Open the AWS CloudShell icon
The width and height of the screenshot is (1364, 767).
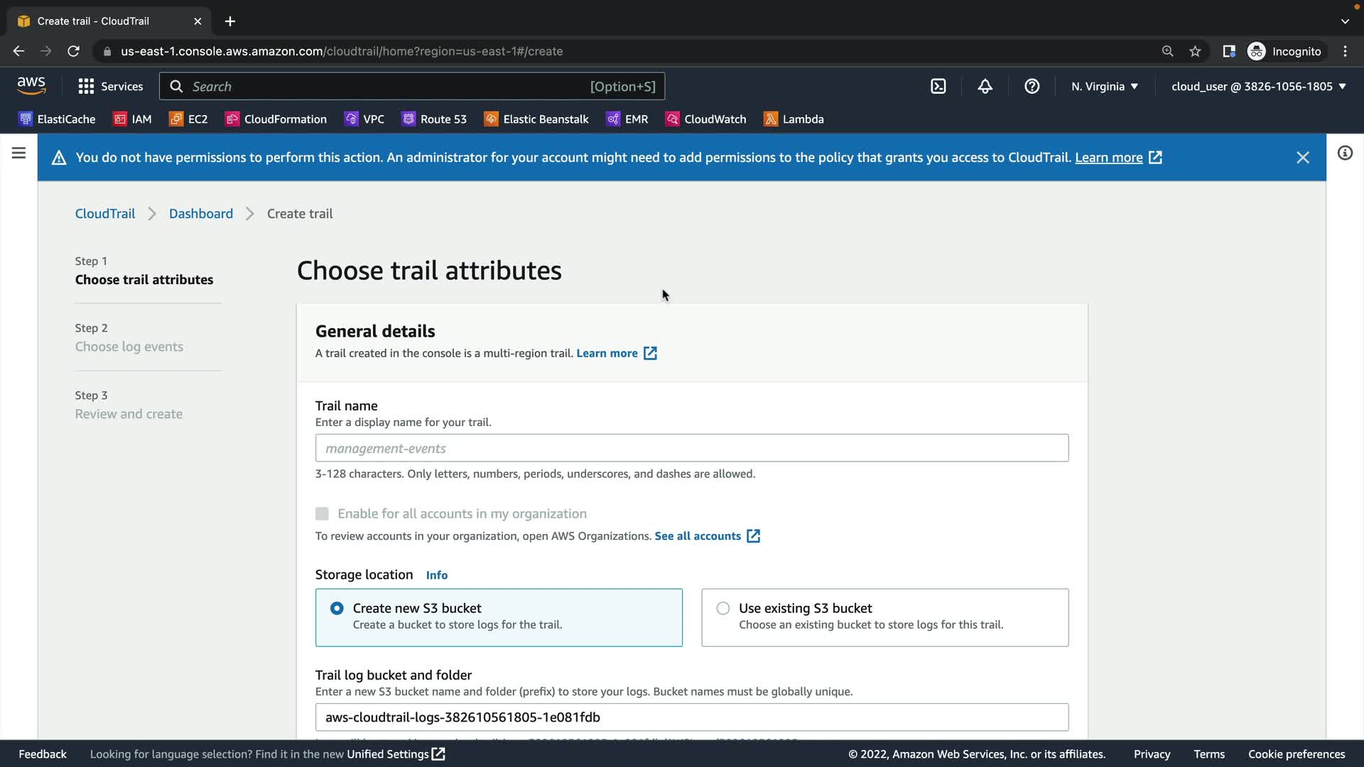pos(938,87)
